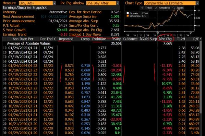Image resolution: width=205 pixels, height=136 pixels.
Task: Select the 07/19/2023 Q2 23 row
Action: point(101,75)
